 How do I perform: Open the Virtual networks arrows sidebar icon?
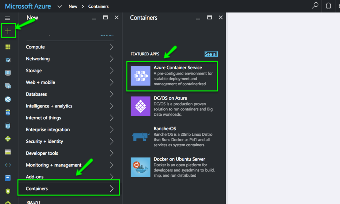[x=8, y=165]
